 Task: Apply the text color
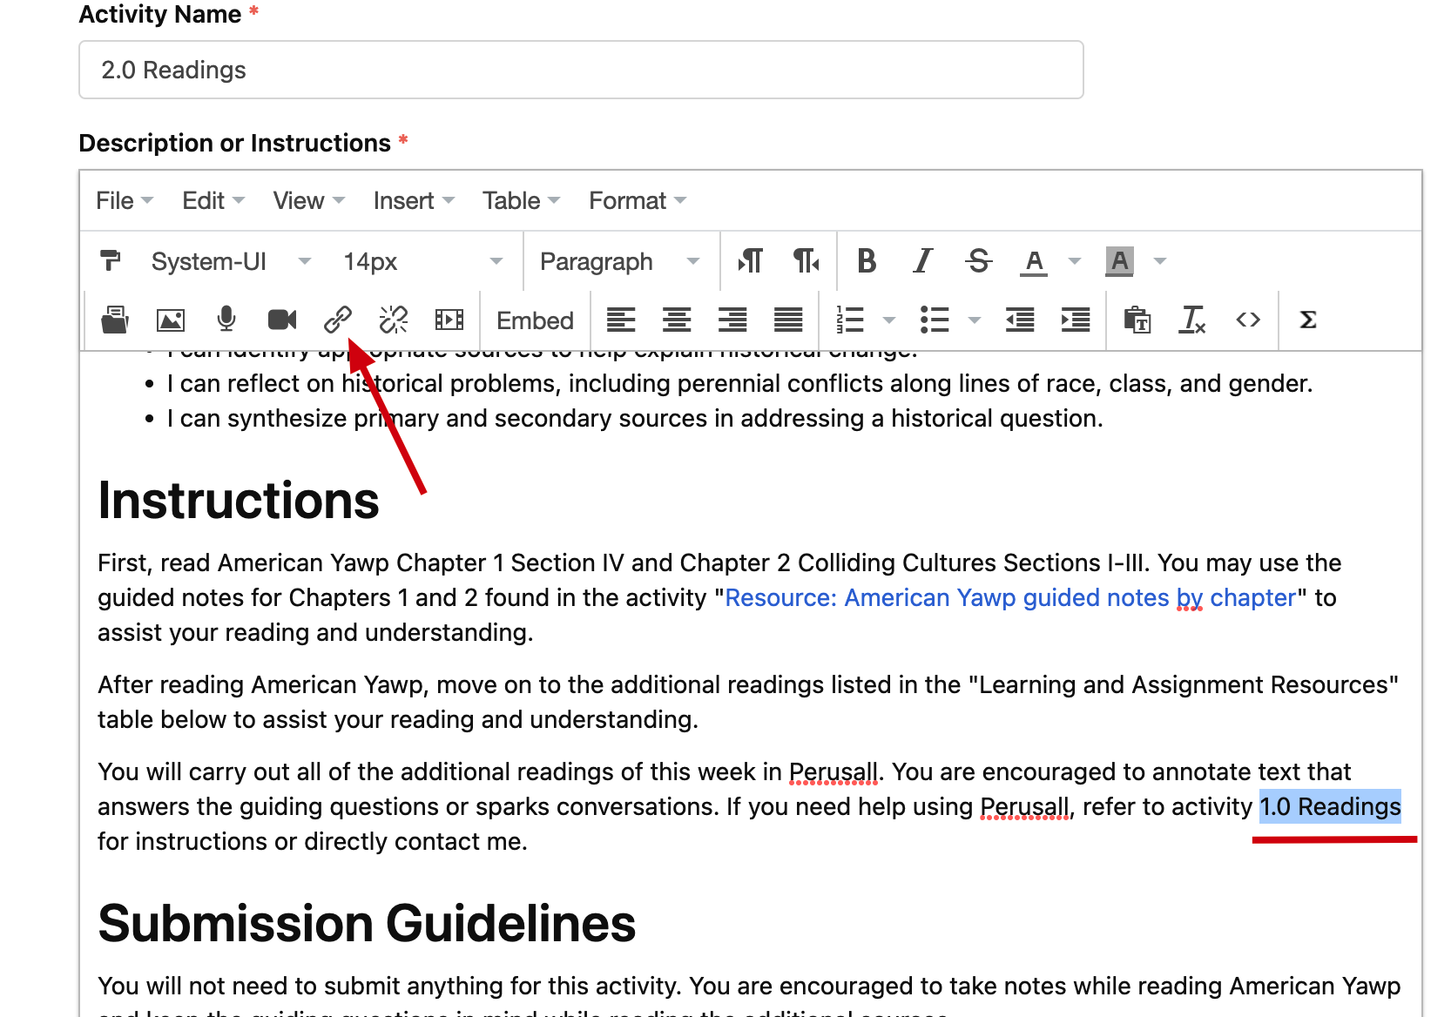click(1034, 261)
